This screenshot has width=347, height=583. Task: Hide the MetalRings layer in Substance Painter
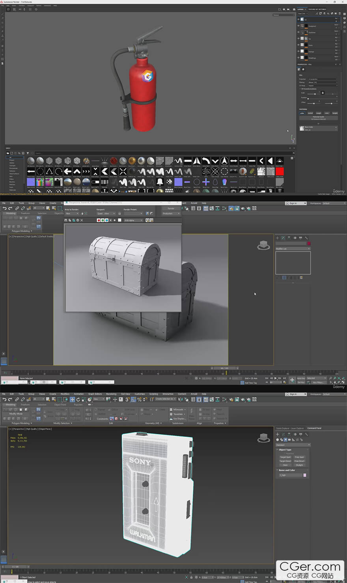point(298,58)
